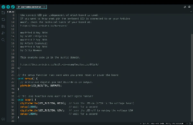Open the Boards Manager sidebar panel
193x125 pixels.
tap(3, 19)
